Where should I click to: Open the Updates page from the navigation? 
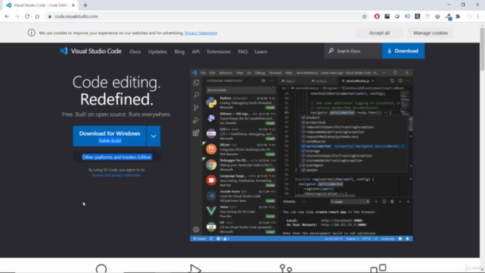click(158, 52)
